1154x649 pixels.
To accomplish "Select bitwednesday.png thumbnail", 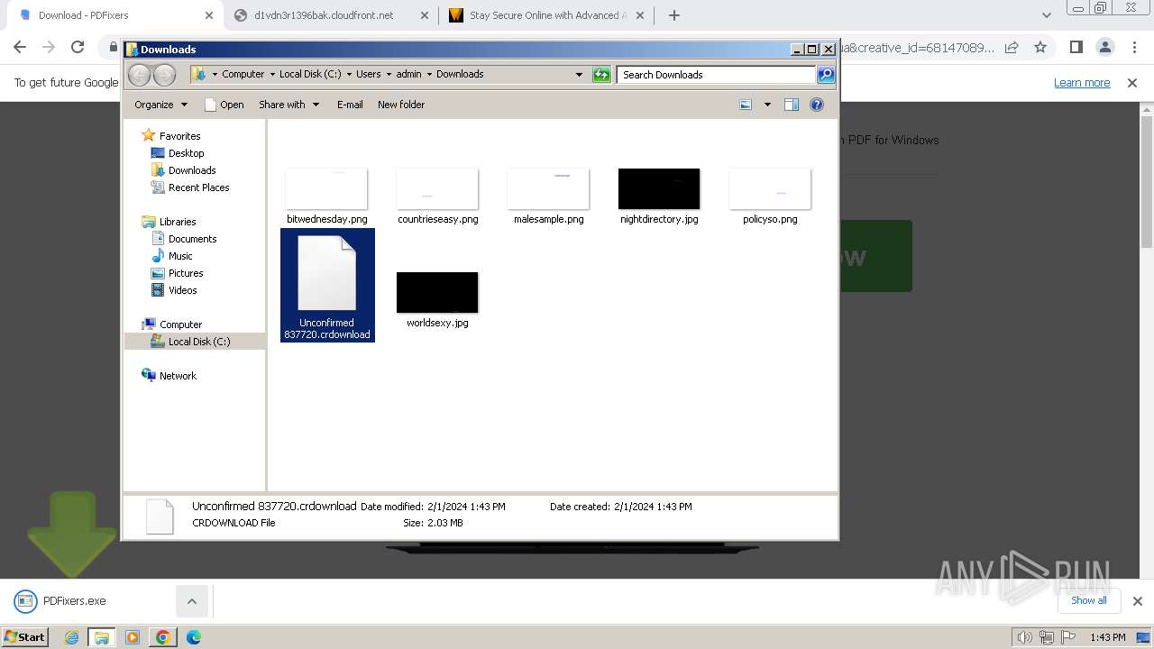I will (x=326, y=189).
